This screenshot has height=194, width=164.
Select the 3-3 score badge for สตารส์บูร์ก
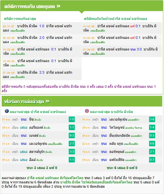(72, 152)
